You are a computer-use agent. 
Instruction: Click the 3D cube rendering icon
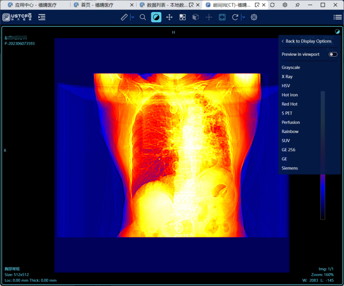click(x=196, y=17)
